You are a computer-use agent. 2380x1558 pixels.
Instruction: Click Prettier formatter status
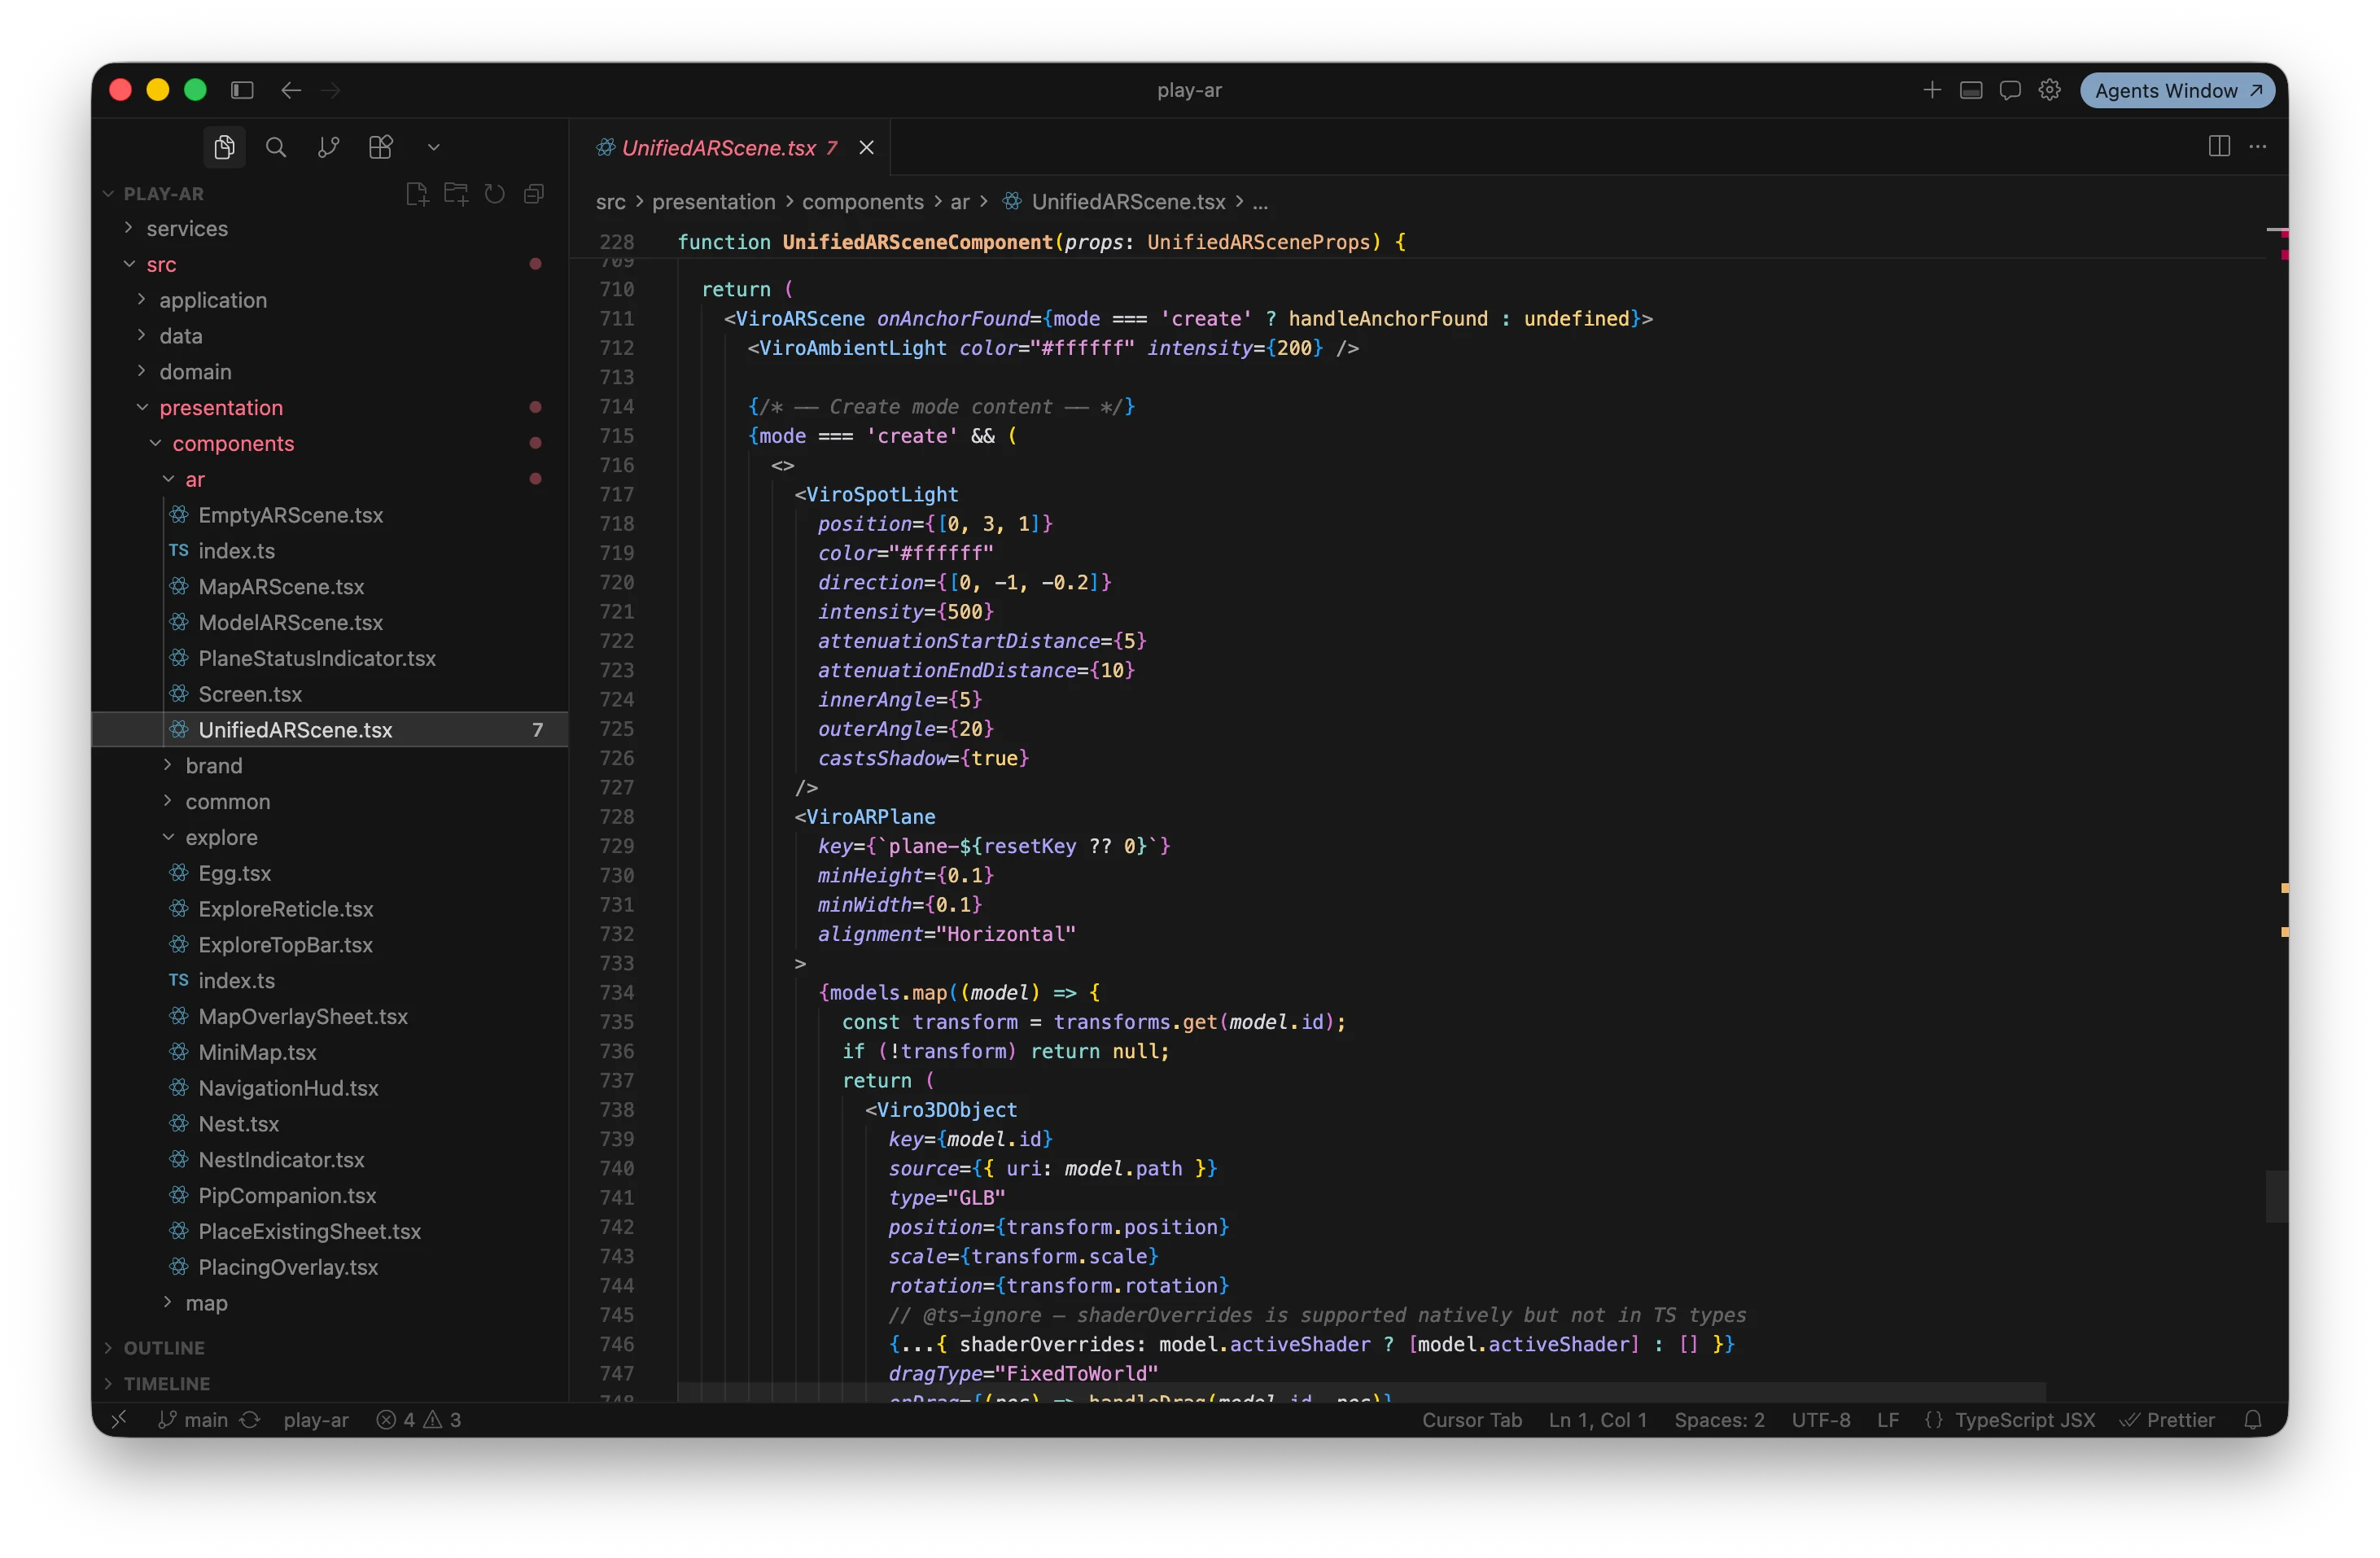pyautogui.click(x=2167, y=1420)
